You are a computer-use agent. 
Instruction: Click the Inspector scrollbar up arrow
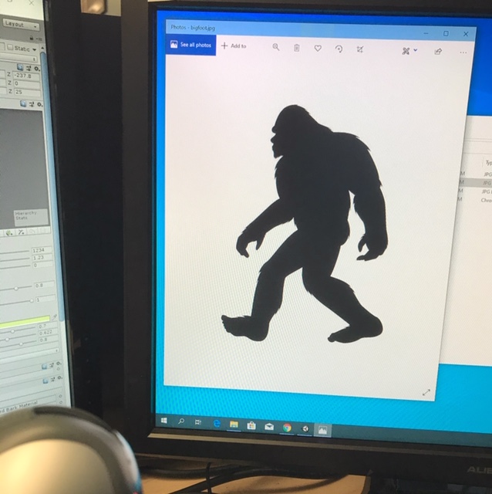(43, 47)
